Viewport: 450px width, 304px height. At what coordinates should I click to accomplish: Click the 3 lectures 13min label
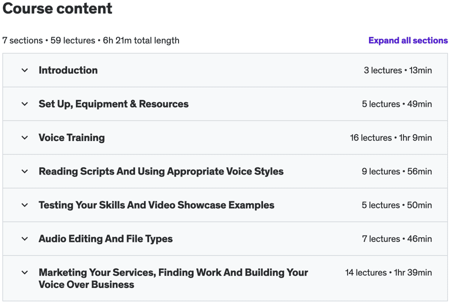(398, 70)
